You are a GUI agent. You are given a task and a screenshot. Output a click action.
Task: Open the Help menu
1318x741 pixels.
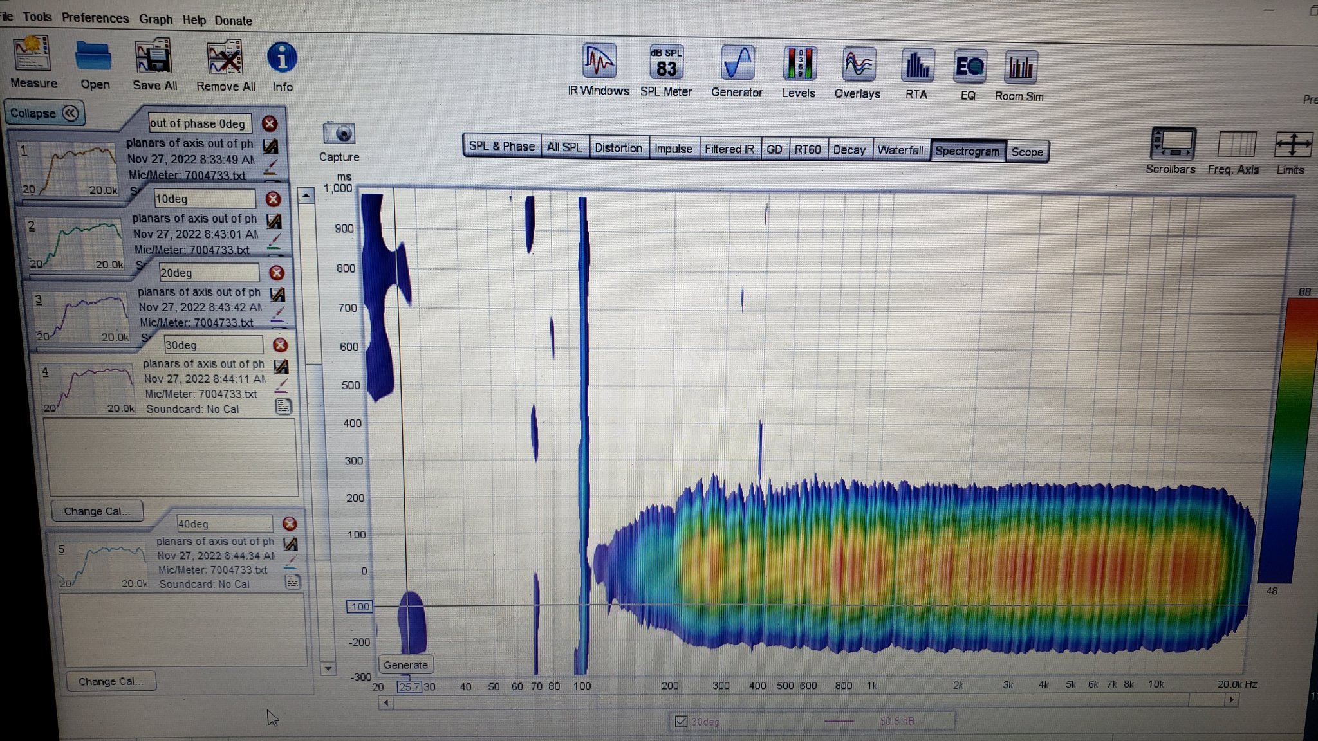tap(194, 20)
